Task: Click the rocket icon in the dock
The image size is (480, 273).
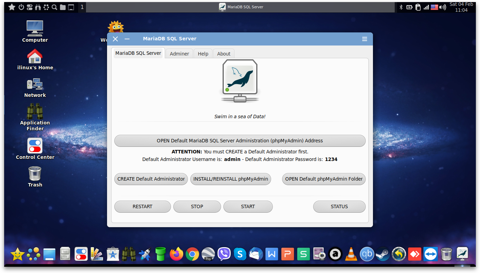Action: (145, 254)
